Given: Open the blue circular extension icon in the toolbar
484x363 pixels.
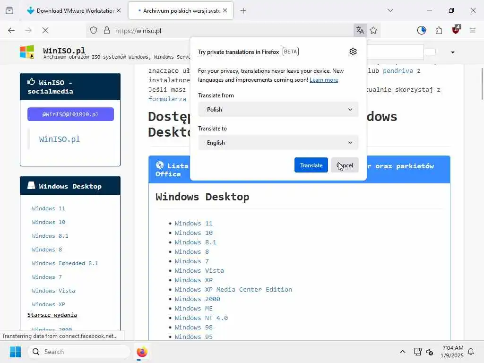Looking at the screenshot, I should pyautogui.click(x=421, y=30).
